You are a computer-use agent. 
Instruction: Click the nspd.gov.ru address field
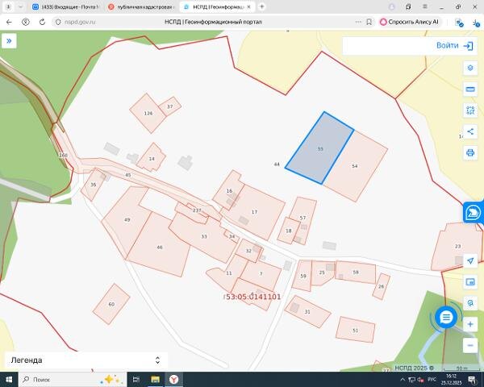point(80,22)
